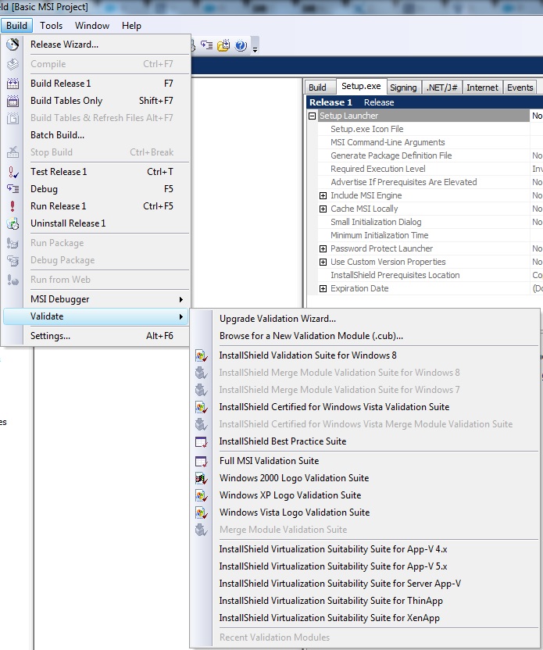Switch to the Signing tab

(x=403, y=87)
